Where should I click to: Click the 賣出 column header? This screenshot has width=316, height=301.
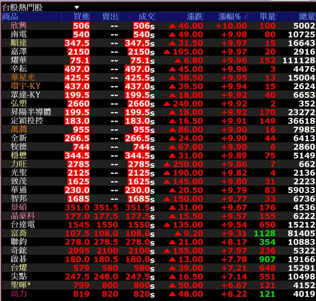[x=110, y=17]
